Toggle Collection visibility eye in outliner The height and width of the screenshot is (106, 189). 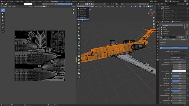(x=187, y=8)
